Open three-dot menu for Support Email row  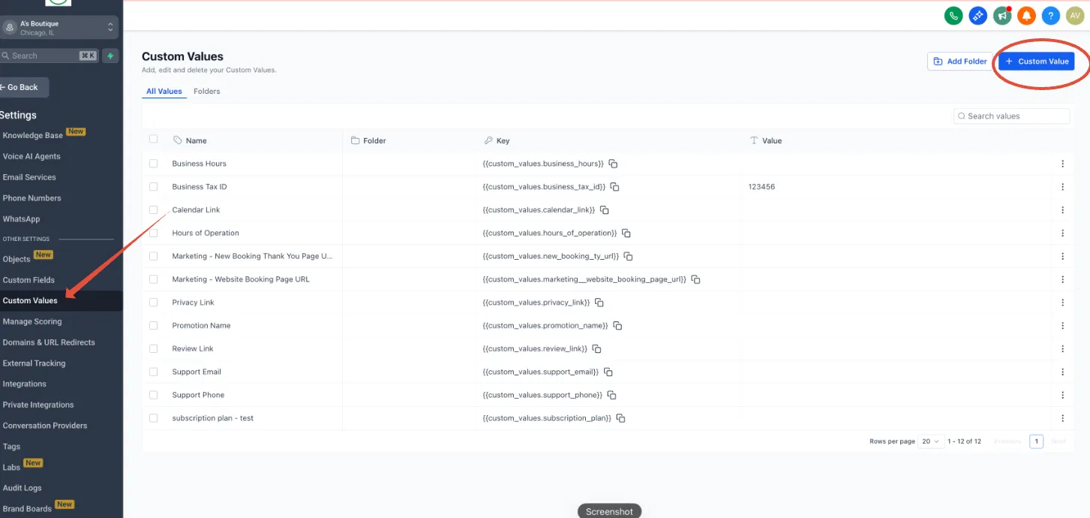(1062, 372)
